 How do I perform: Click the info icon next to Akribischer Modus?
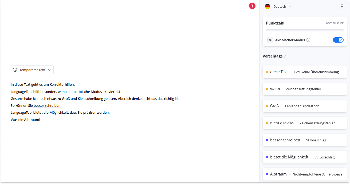(308, 40)
